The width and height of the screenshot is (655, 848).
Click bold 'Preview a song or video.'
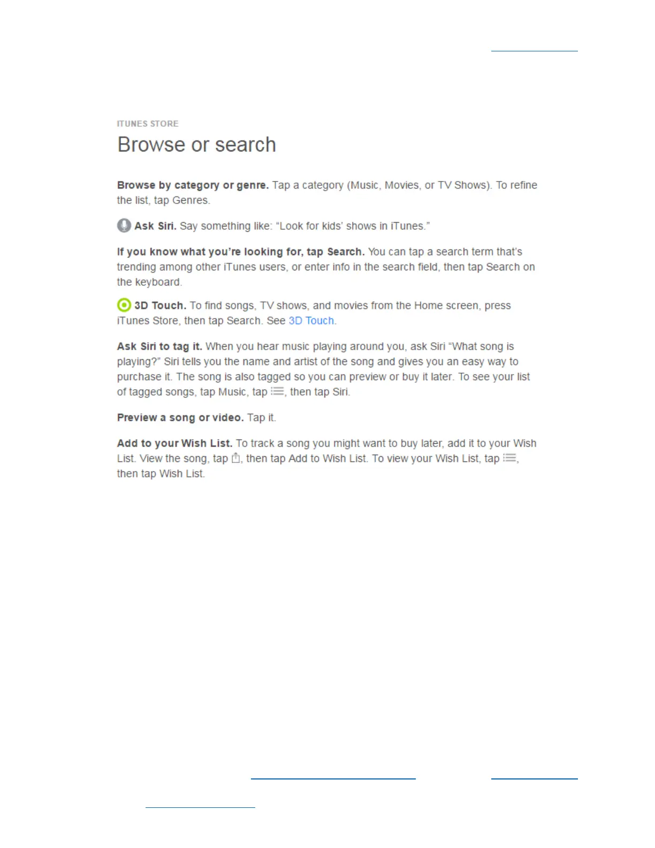pyautogui.click(x=180, y=418)
